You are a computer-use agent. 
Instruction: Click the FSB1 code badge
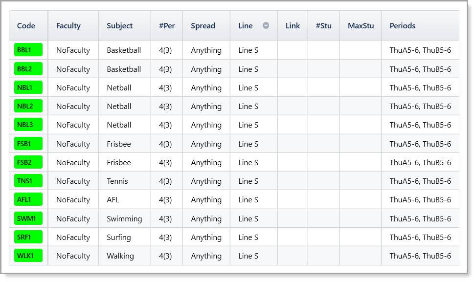tap(28, 144)
